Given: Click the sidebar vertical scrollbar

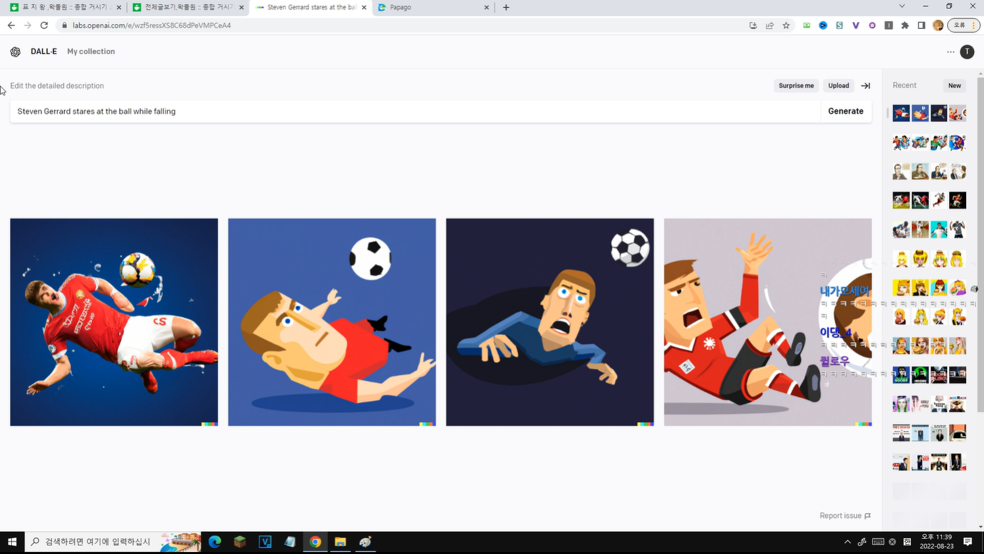Looking at the screenshot, I should point(981,243).
